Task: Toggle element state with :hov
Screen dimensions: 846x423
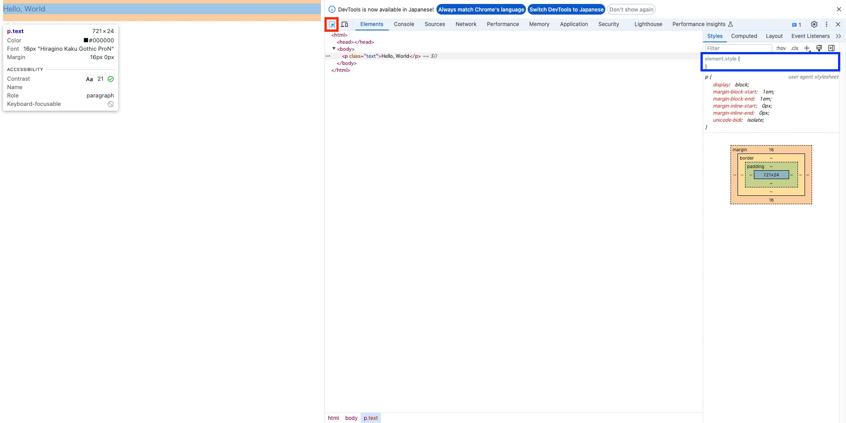Action: [781, 48]
